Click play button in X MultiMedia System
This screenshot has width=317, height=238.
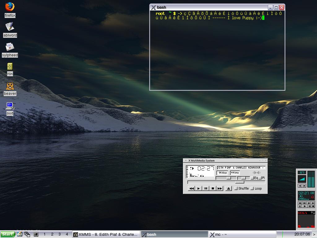point(198,188)
